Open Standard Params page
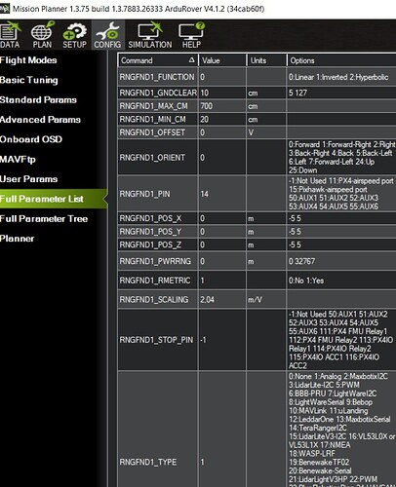 click(x=38, y=99)
